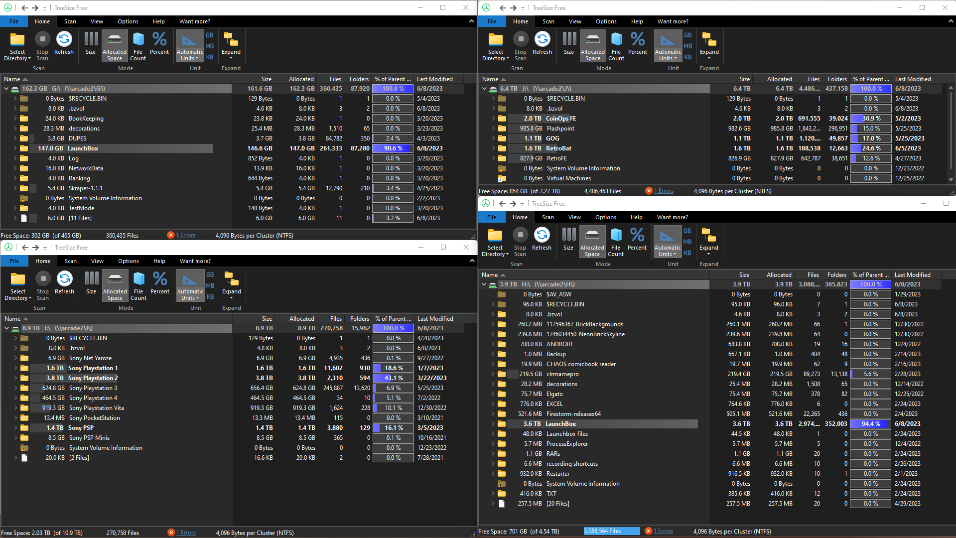Image resolution: width=956 pixels, height=538 pixels.
Task: Expand Sony Playstation 2 folder
Action: [15, 378]
